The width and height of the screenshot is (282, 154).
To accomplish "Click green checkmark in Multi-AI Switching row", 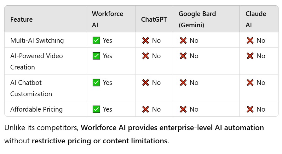I will click(96, 41).
